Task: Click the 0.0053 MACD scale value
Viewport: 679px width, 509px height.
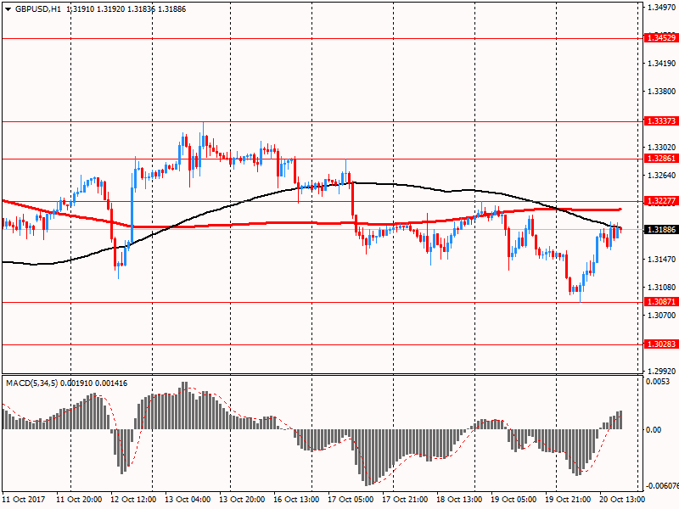Action: [x=657, y=382]
